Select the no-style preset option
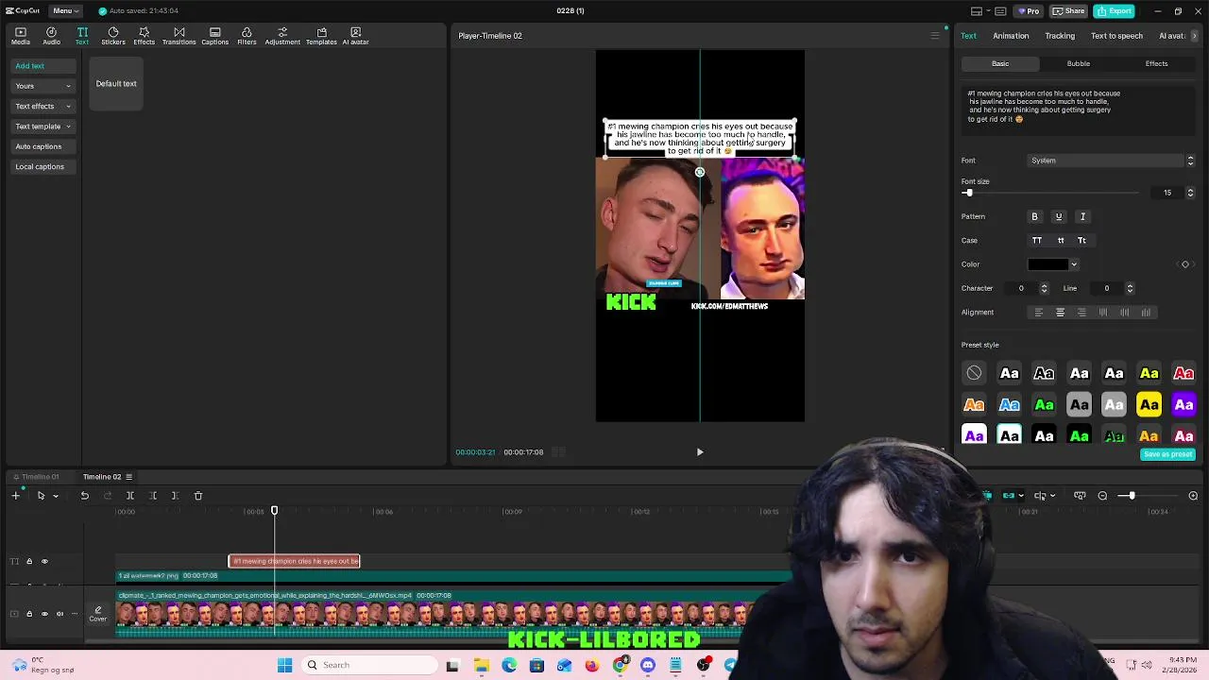This screenshot has width=1209, height=680. pos(974,373)
